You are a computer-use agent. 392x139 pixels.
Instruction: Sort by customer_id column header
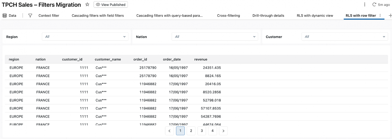tap(72, 59)
